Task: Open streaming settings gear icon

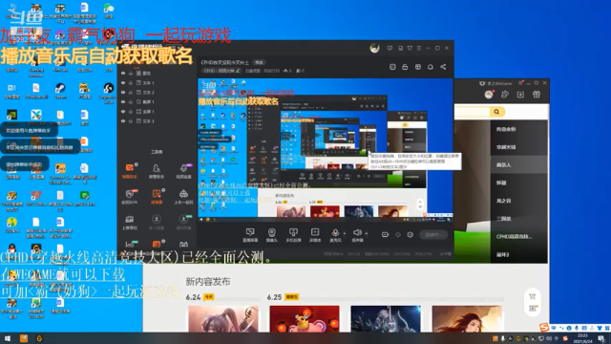Action: (410, 234)
